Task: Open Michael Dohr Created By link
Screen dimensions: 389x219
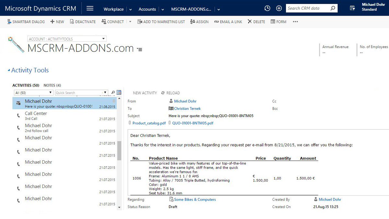Action: [330, 200]
